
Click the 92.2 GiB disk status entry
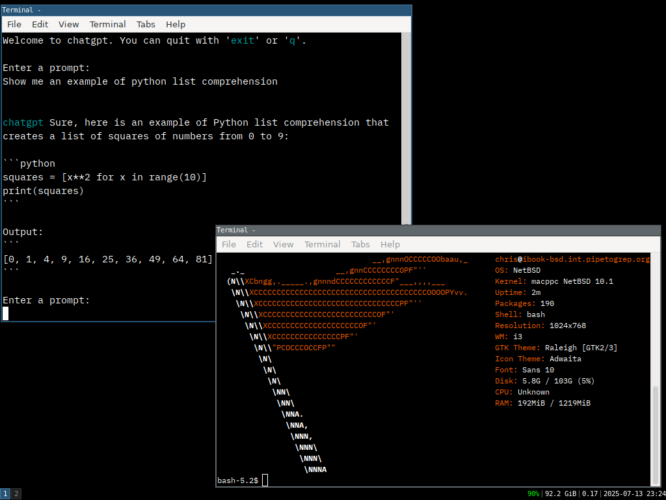pyautogui.click(x=561, y=493)
